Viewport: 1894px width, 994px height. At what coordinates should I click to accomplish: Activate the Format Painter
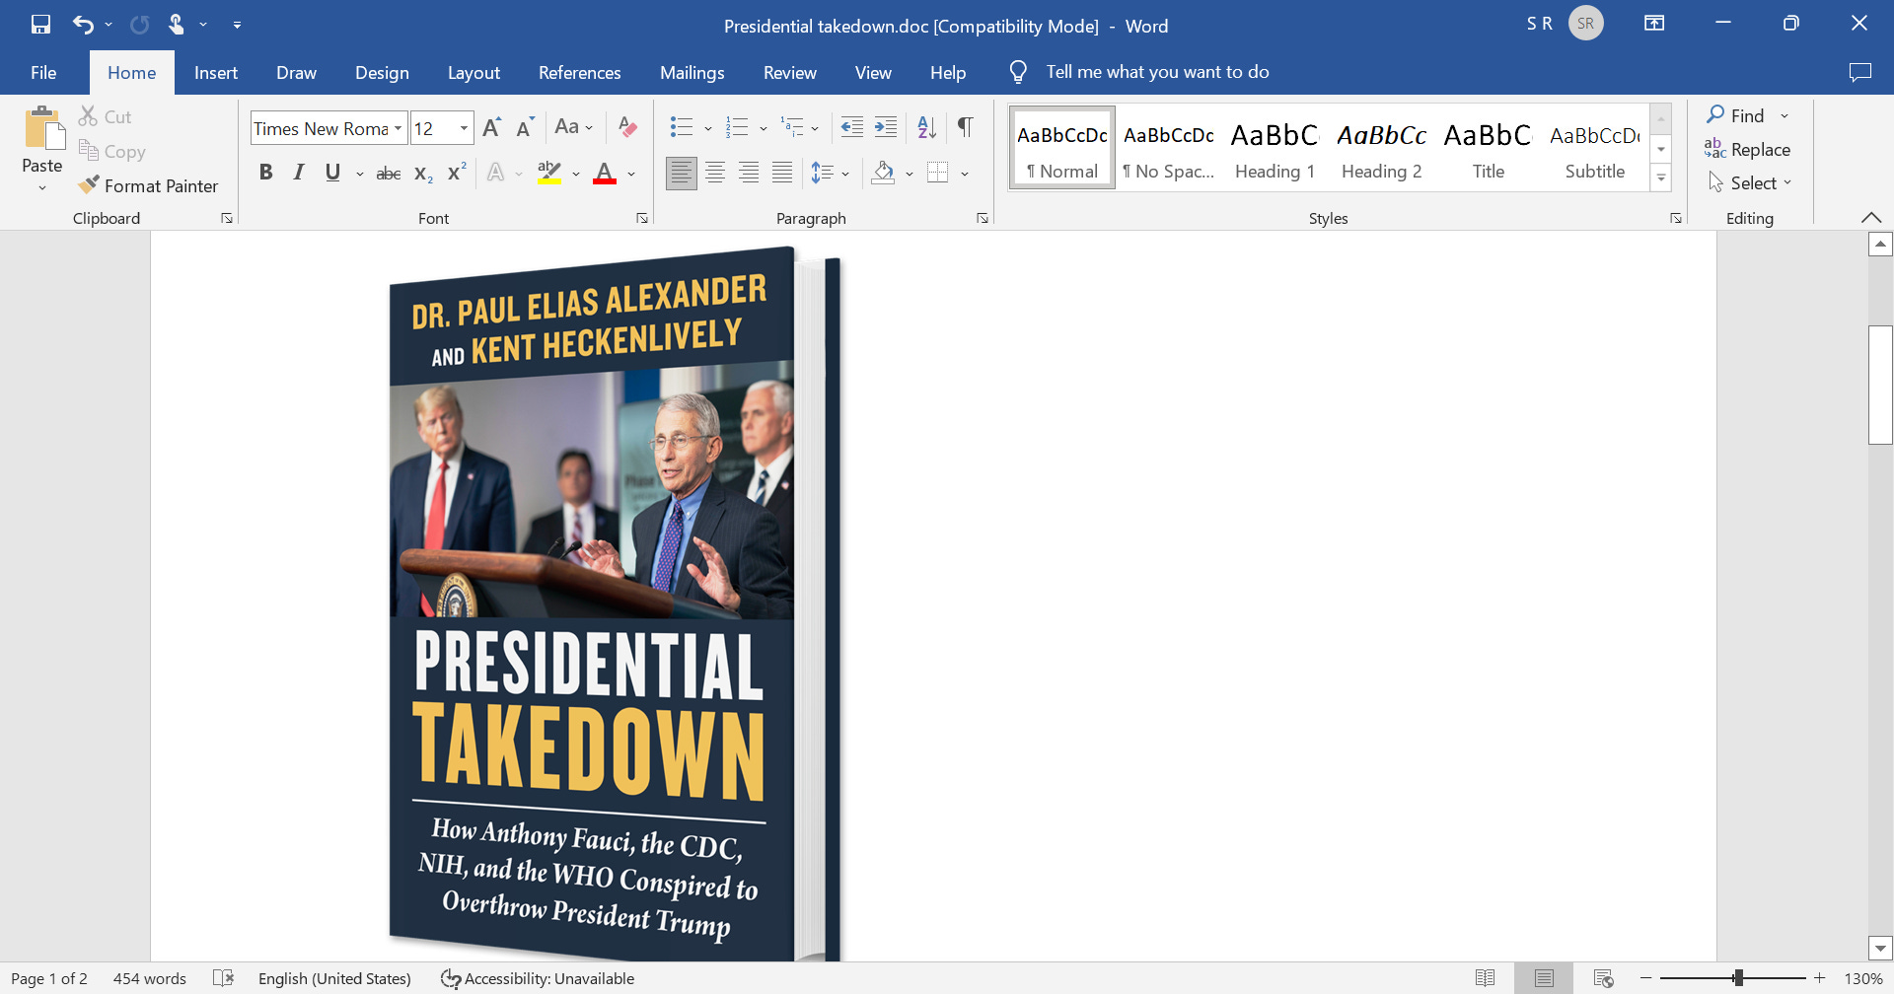[x=148, y=185]
